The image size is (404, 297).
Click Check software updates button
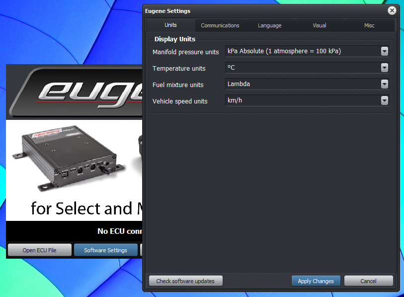pos(185,281)
